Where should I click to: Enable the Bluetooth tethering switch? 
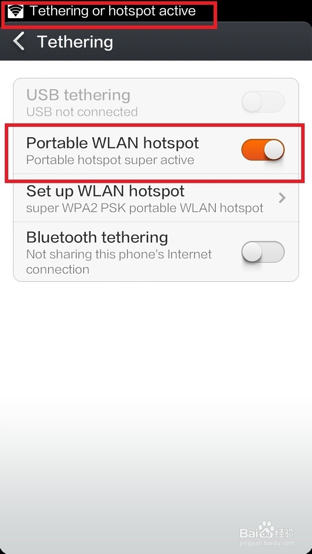coord(263,252)
